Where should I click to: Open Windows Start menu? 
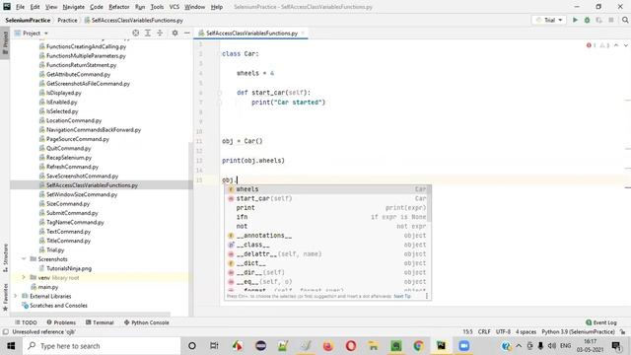(11, 346)
